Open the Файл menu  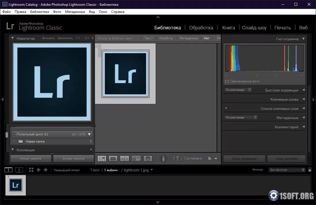tap(6, 12)
